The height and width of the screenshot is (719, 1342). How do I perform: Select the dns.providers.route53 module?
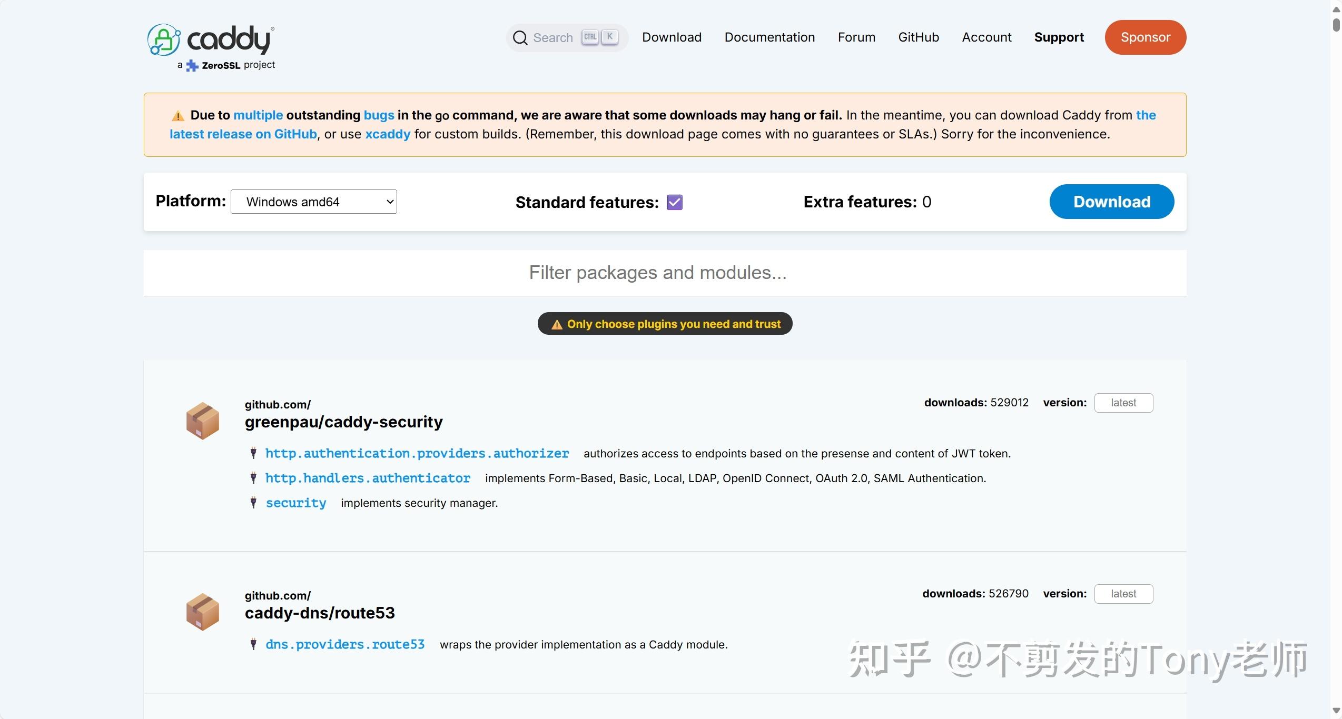coord(345,644)
